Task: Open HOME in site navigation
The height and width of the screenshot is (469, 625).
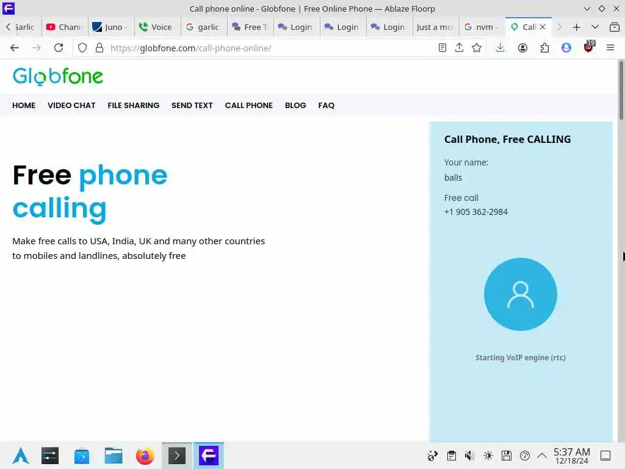Action: [24, 105]
